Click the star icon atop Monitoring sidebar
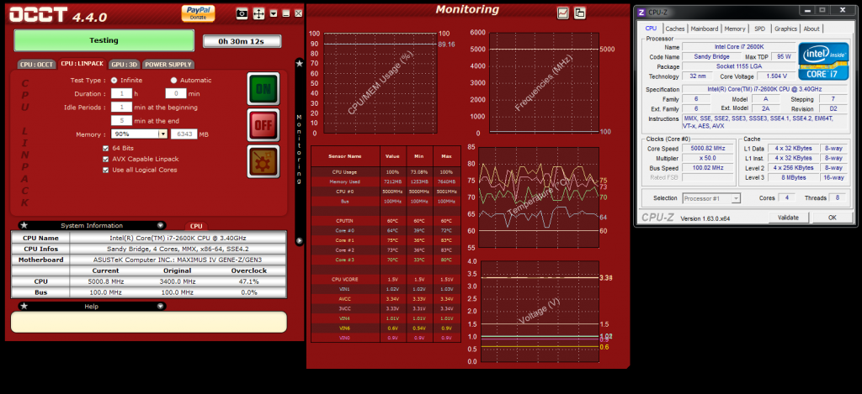Viewport: 862px width, 394px height. (300, 64)
